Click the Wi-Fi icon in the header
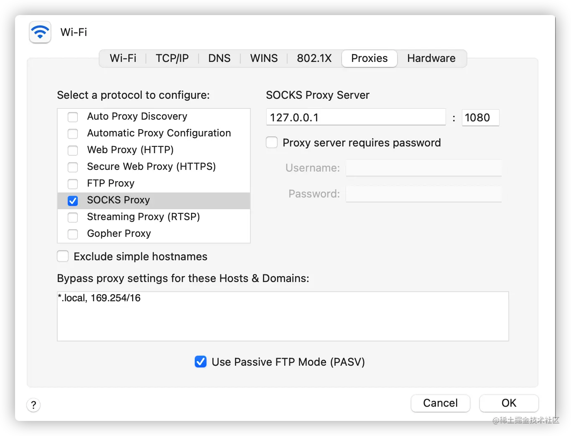 point(40,32)
